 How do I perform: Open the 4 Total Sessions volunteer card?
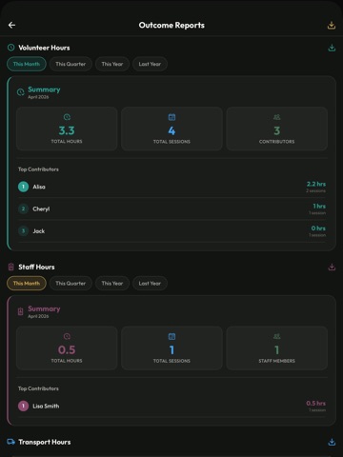[x=171, y=129]
